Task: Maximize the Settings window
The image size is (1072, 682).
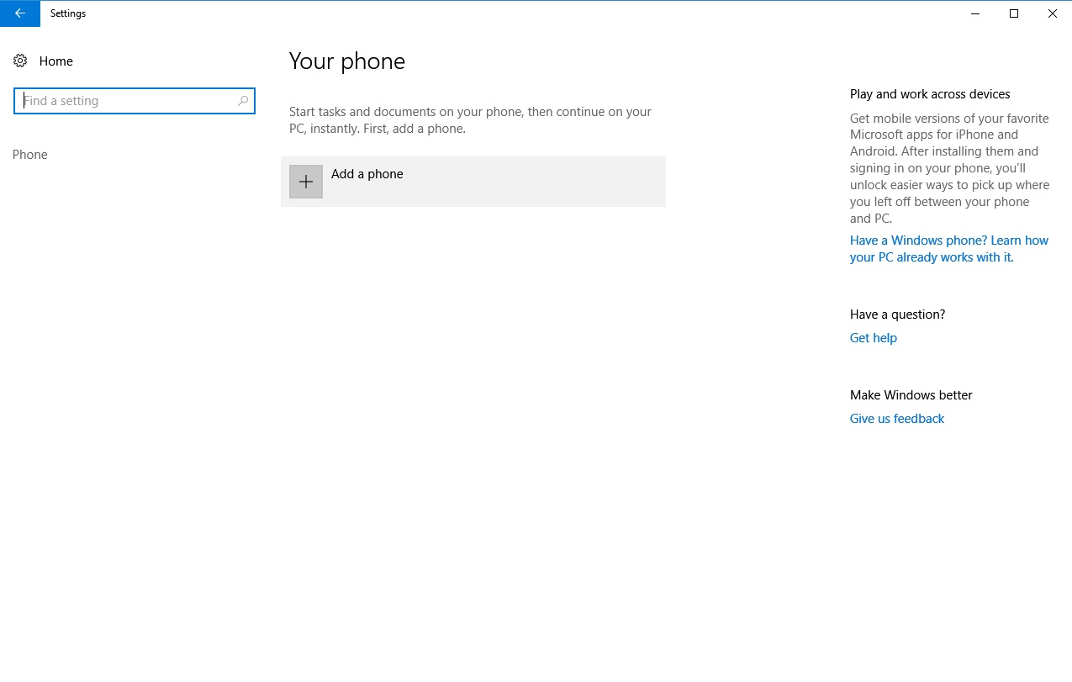Action: [x=1014, y=13]
